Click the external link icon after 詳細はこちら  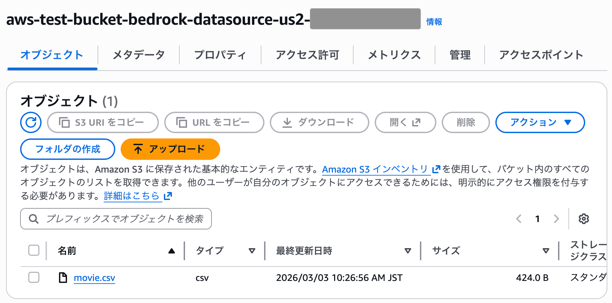click(168, 196)
